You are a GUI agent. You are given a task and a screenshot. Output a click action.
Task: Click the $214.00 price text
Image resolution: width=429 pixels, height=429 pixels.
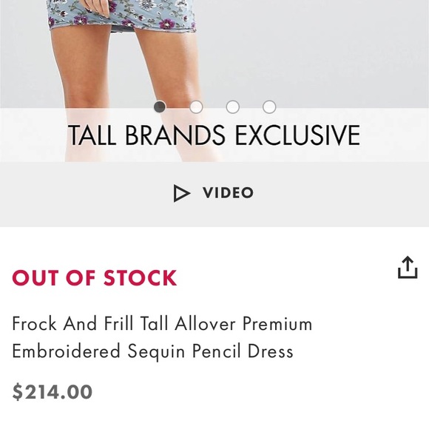click(x=53, y=391)
